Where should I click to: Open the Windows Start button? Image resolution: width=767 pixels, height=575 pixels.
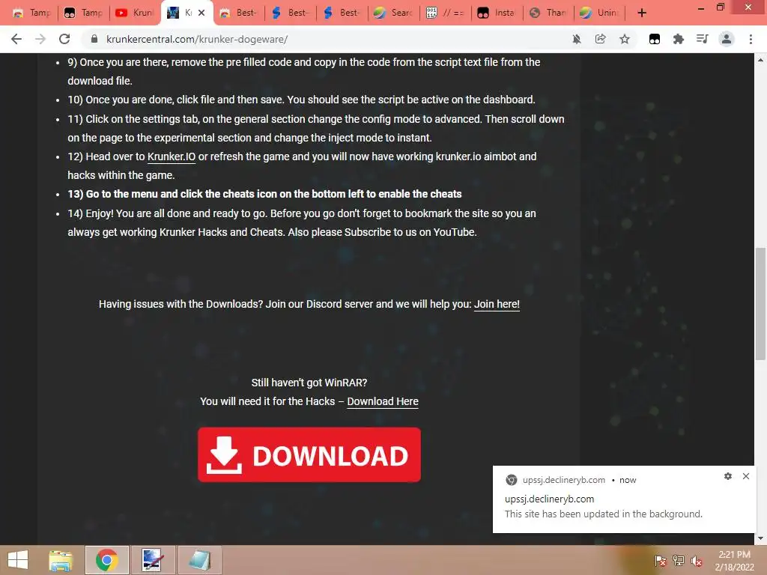(18, 560)
